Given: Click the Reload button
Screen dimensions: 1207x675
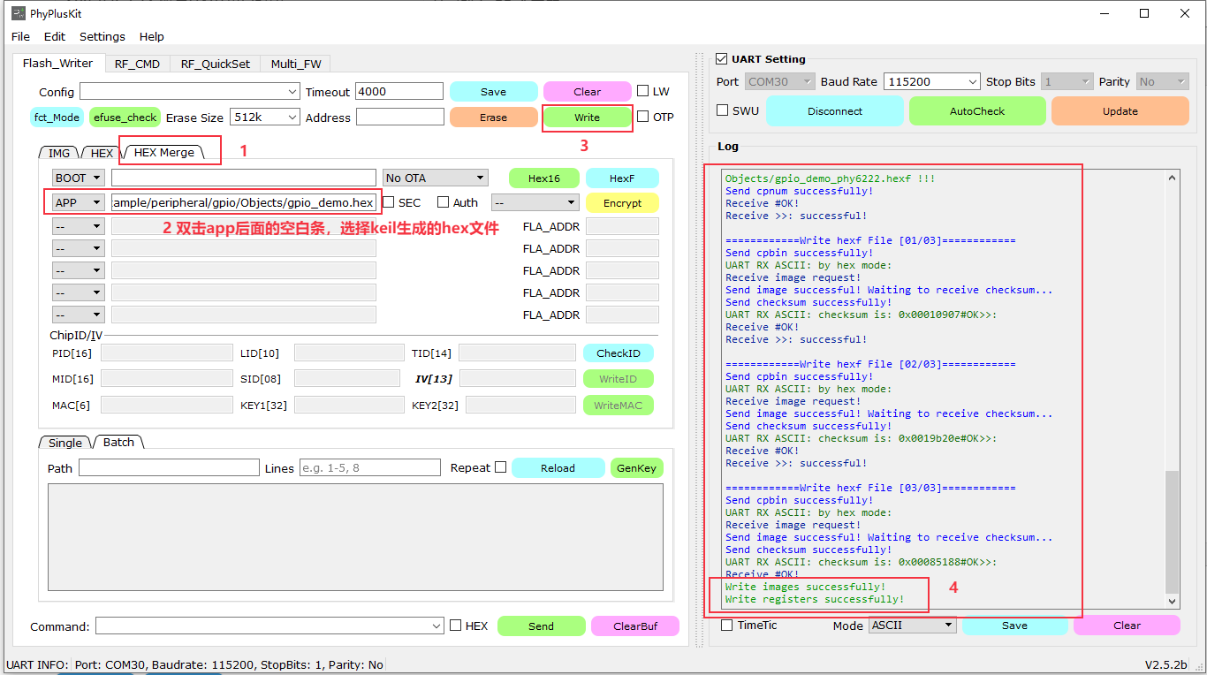Looking at the screenshot, I should [x=558, y=467].
